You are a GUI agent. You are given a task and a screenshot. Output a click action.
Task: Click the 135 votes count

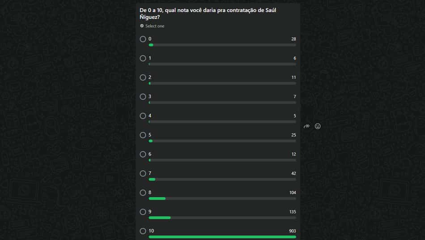tap(293, 212)
